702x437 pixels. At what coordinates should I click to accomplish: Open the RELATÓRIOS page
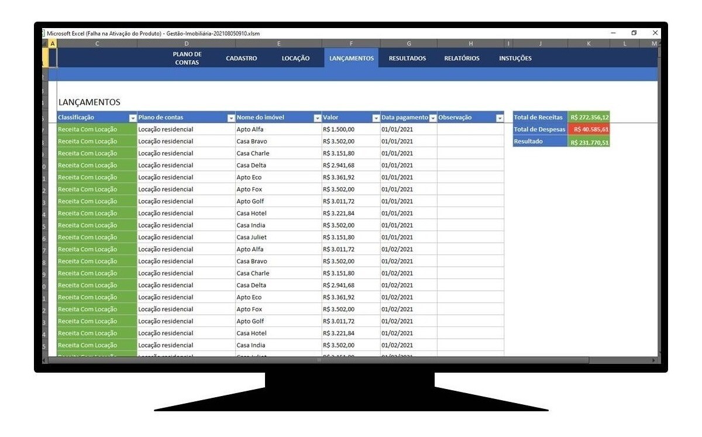click(x=462, y=59)
